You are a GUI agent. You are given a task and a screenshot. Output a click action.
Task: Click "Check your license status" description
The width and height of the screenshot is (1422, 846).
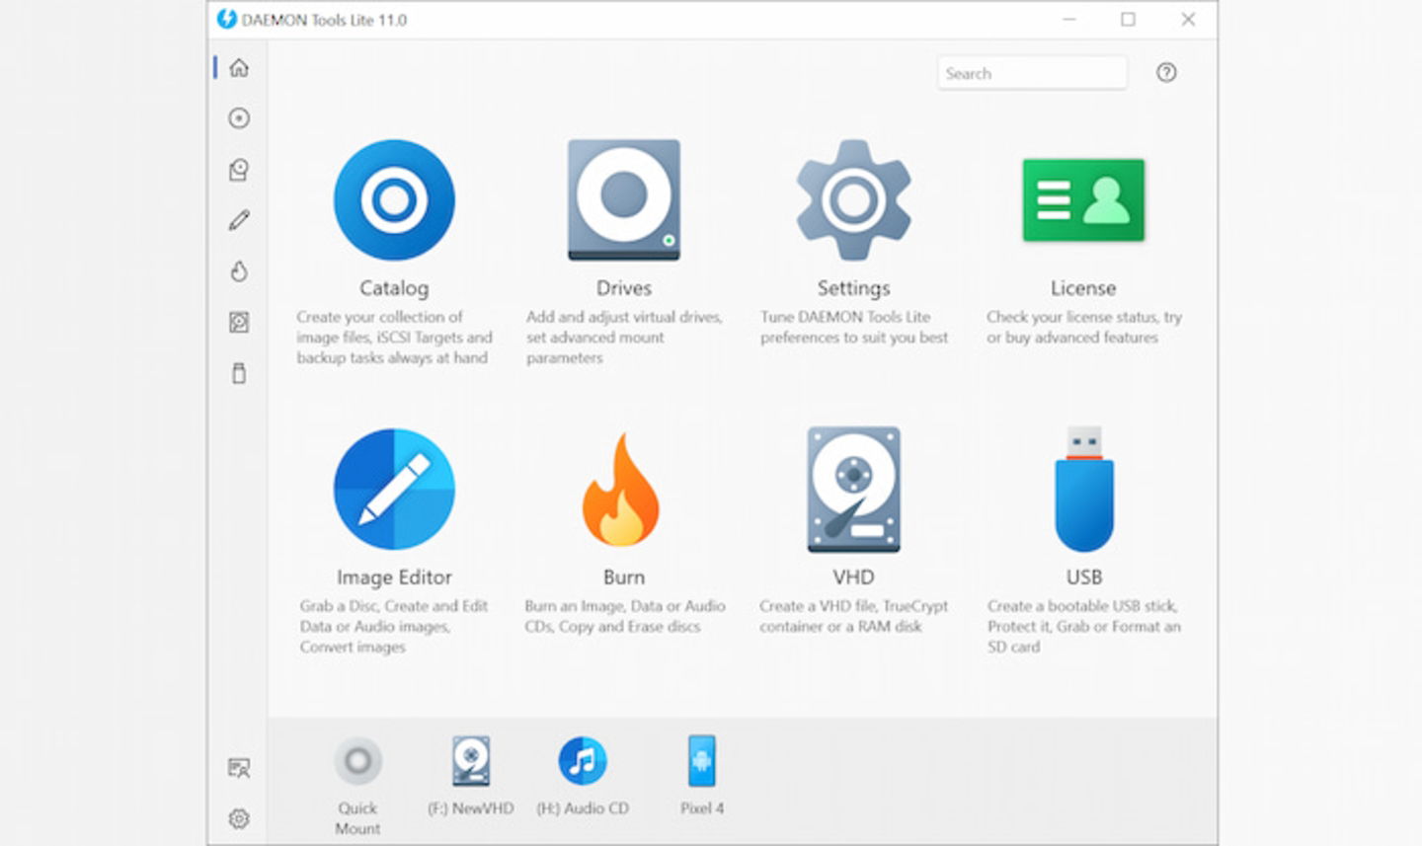(1083, 327)
